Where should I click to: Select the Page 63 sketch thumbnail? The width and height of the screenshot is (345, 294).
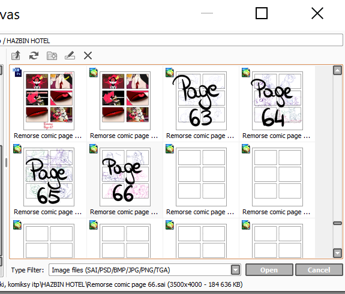pos(201,101)
